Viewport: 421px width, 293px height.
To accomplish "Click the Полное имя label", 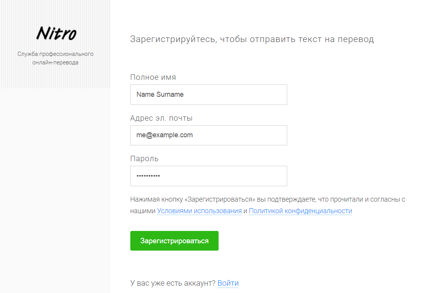I will tap(153, 77).
